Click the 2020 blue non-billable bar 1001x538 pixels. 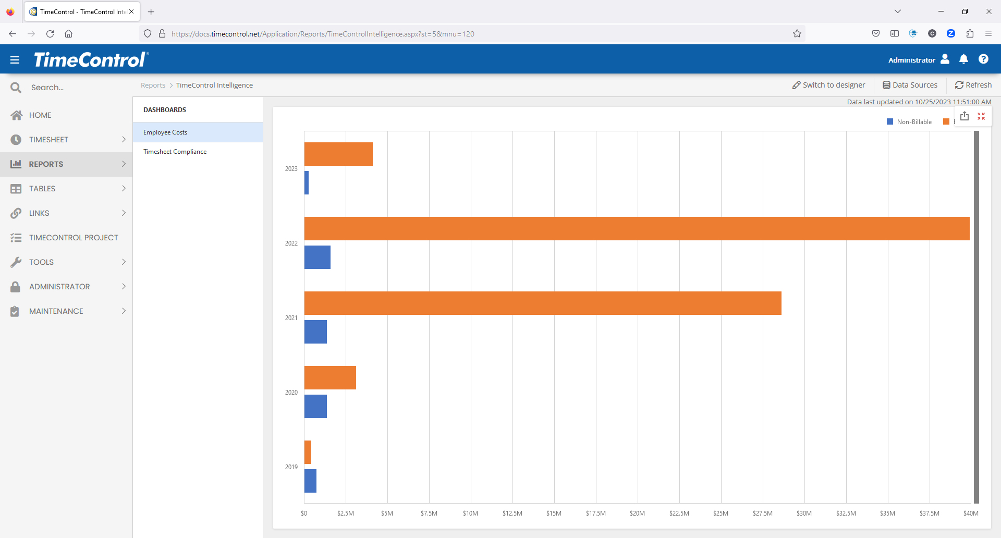[315, 407]
